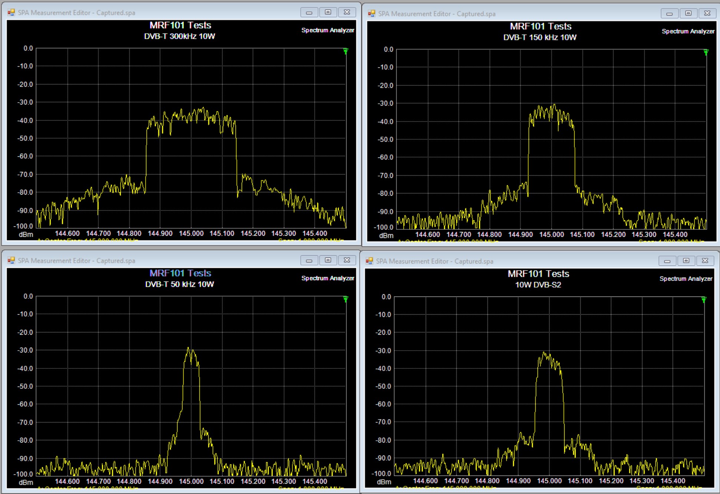Select green marker in DVB-T 50 kHz plot
This screenshot has width=720, height=494.
click(346, 299)
